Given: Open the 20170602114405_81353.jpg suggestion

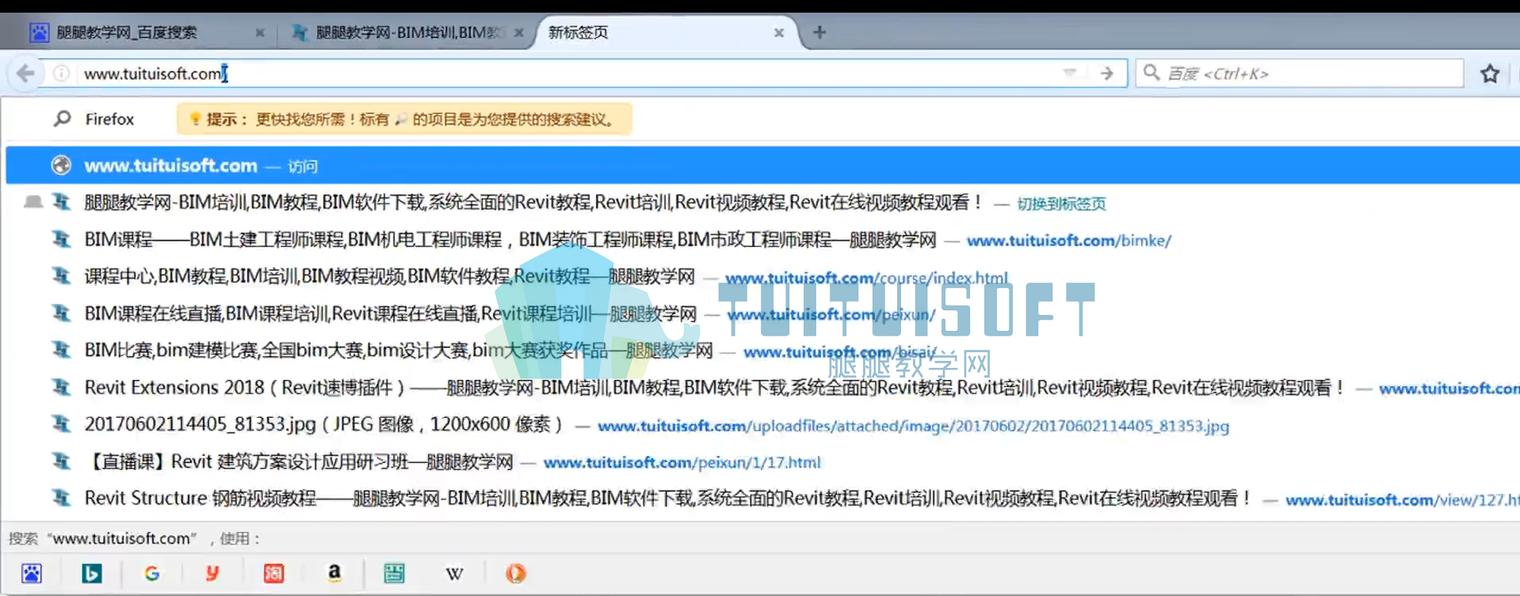Looking at the screenshot, I should pyautogui.click(x=762, y=425).
